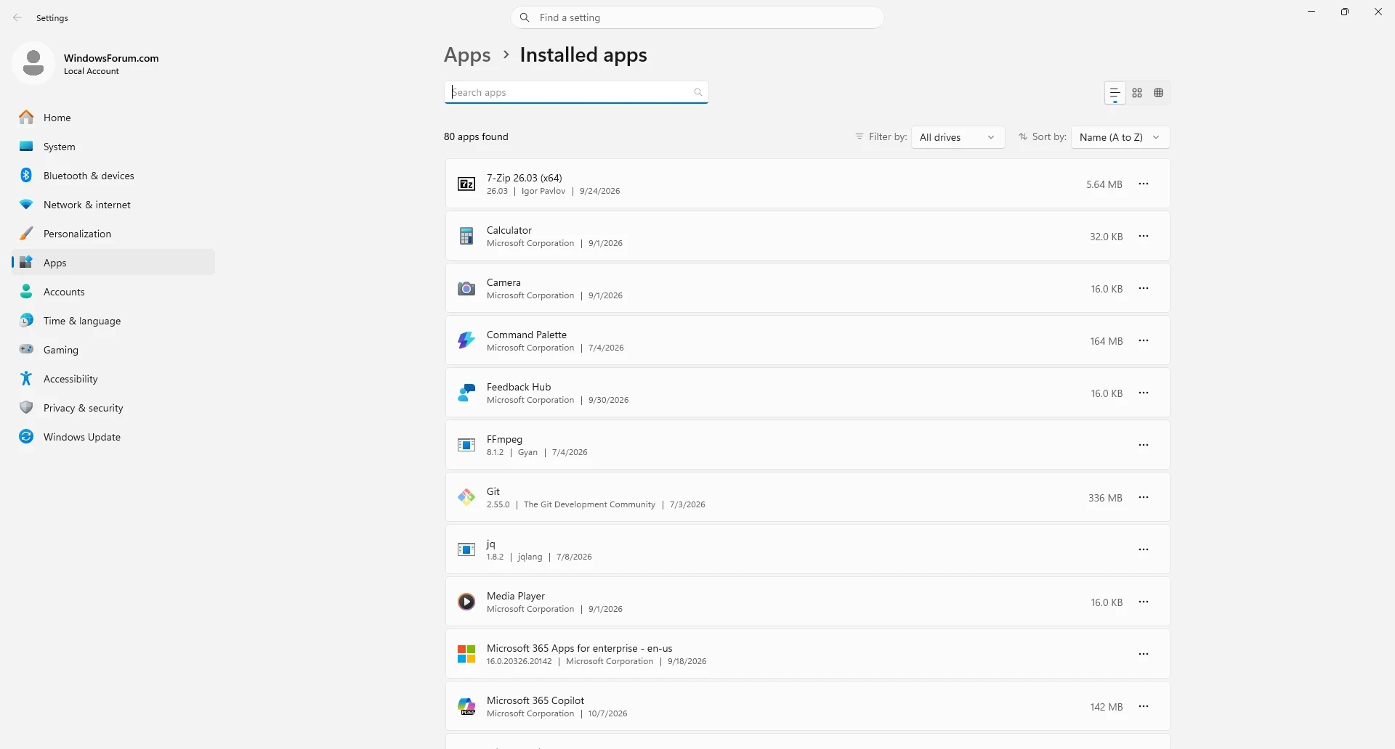Viewport: 1395px width, 749px height.
Task: Click the Feedback Hub app name
Action: [519, 387]
